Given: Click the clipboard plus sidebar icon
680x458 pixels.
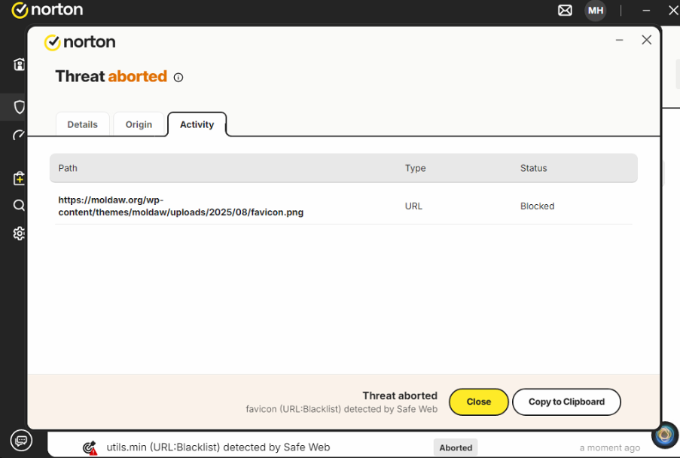Looking at the screenshot, I should point(19,178).
